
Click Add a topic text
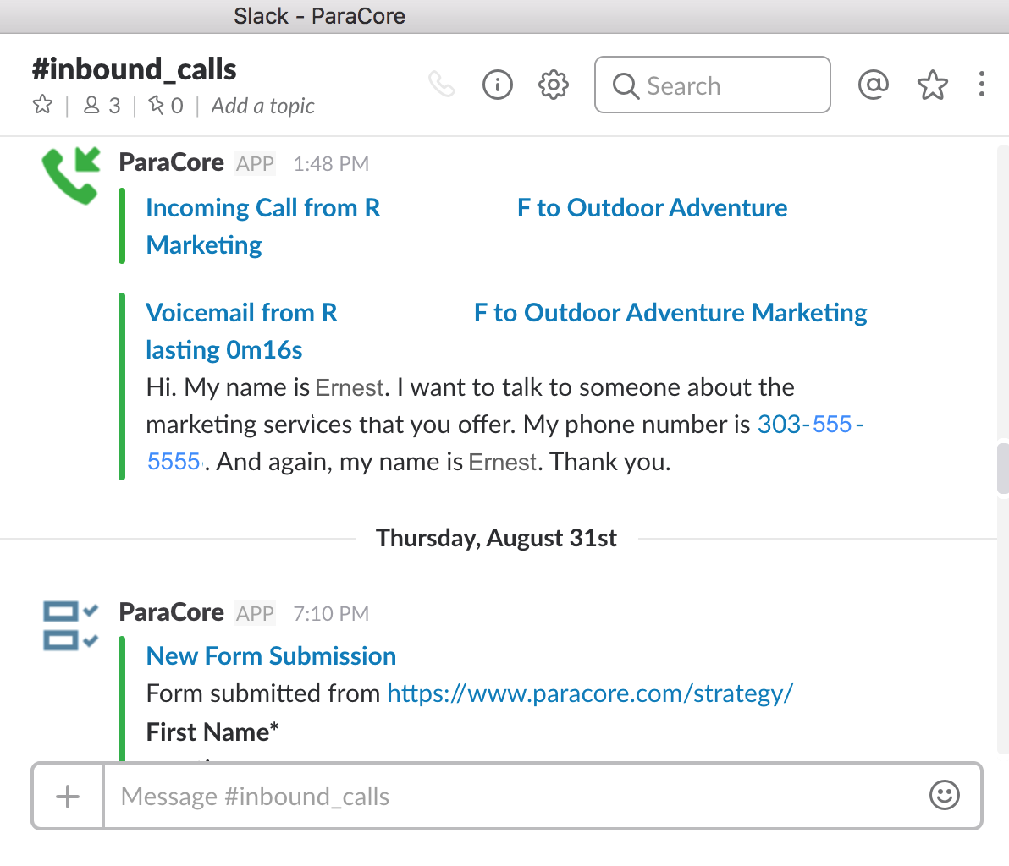[x=262, y=106]
